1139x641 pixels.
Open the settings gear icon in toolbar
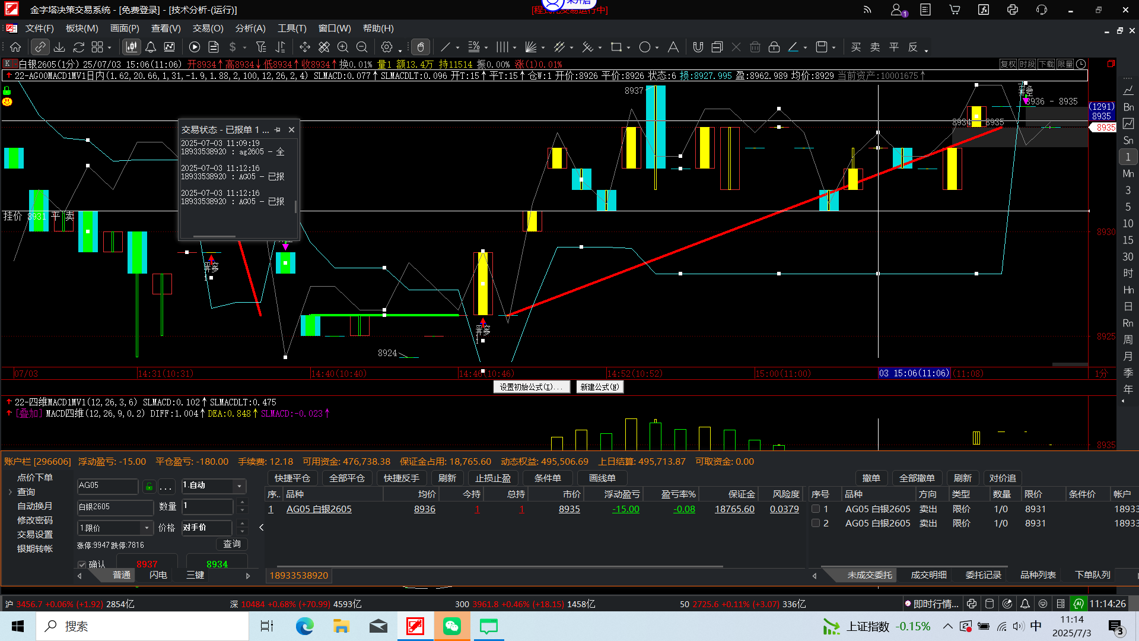pyautogui.click(x=387, y=47)
